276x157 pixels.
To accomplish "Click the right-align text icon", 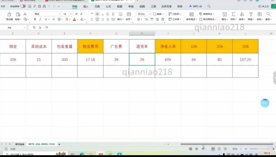I will coord(102,19).
